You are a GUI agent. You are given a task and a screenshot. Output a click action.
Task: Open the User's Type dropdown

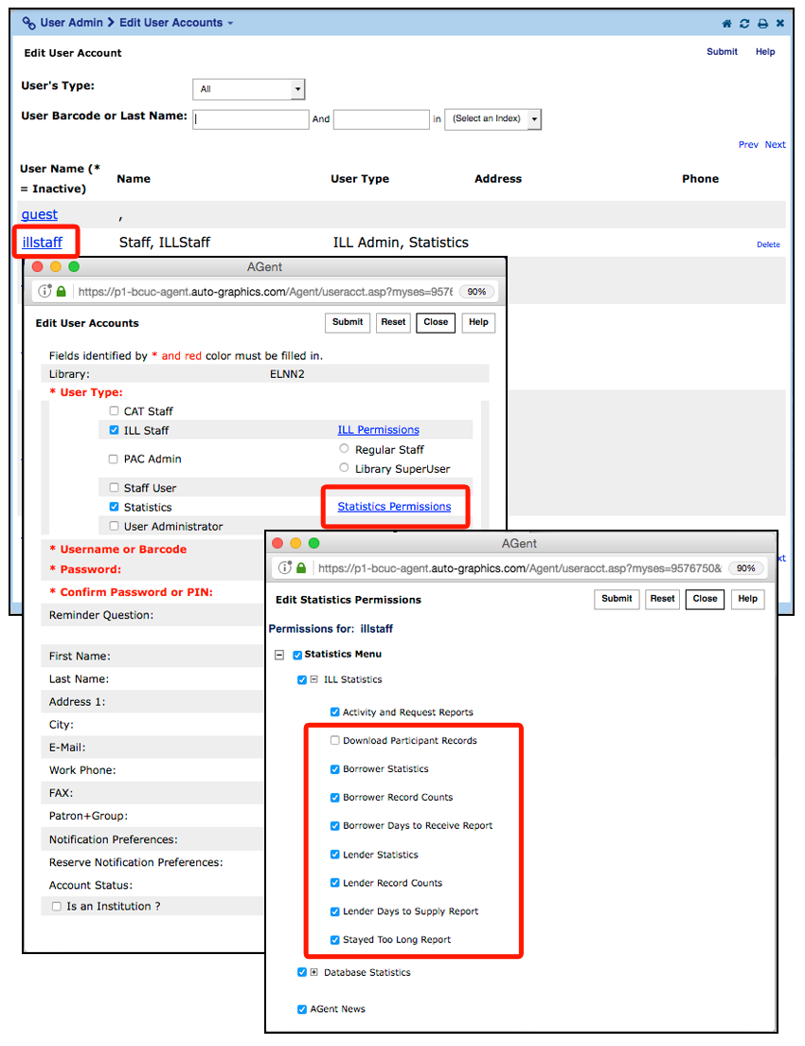248,89
